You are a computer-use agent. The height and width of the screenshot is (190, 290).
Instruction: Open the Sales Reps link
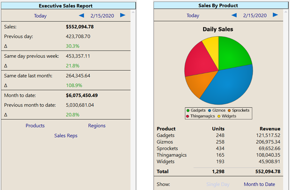click(66, 136)
